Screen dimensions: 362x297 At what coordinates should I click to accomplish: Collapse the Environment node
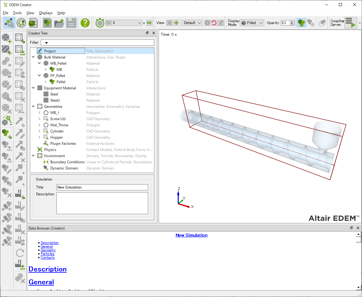click(x=33, y=156)
